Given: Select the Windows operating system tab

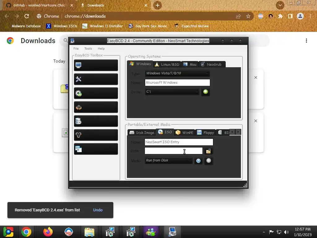Looking at the screenshot, I should pyautogui.click(x=140, y=64).
